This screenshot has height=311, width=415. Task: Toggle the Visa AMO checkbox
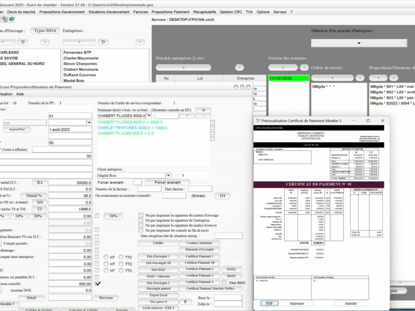pos(224,282)
